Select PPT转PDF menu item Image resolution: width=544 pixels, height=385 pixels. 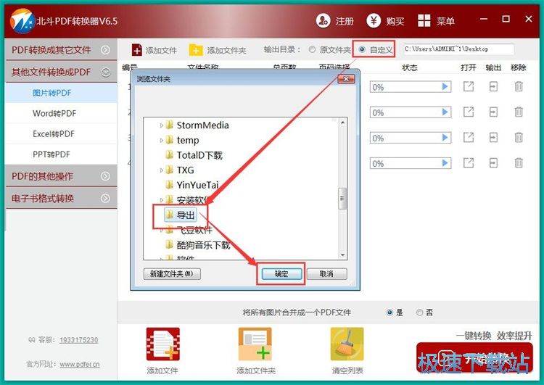pyautogui.click(x=61, y=154)
